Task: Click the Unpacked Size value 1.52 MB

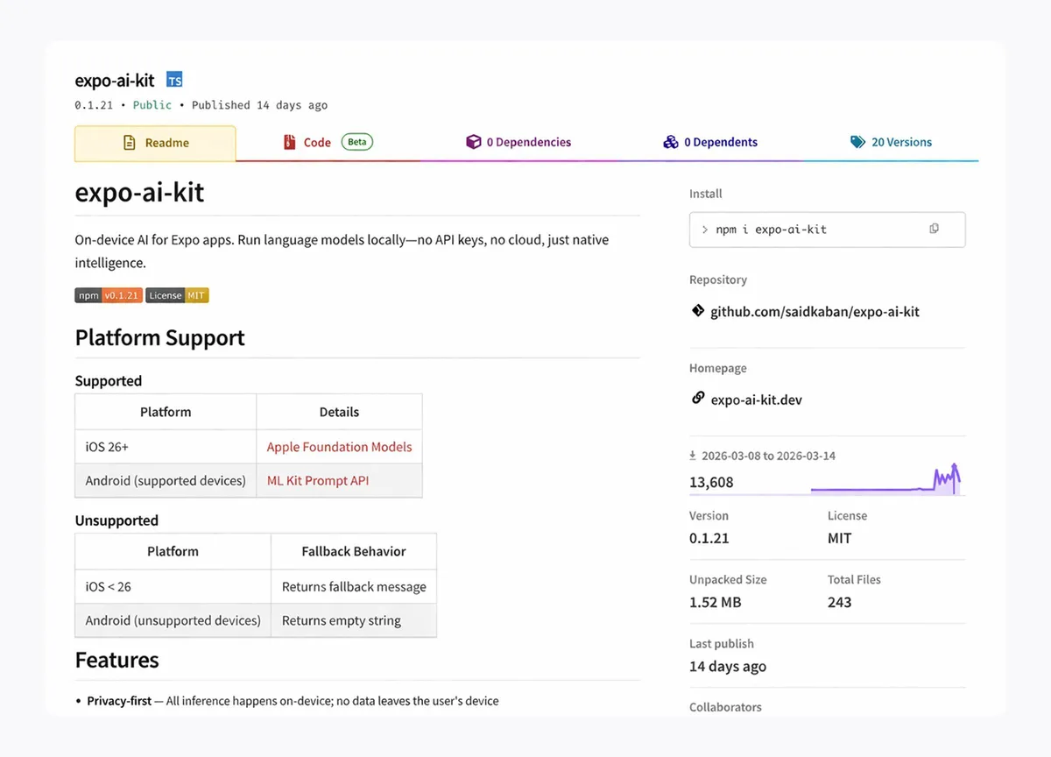Action: pos(716,602)
